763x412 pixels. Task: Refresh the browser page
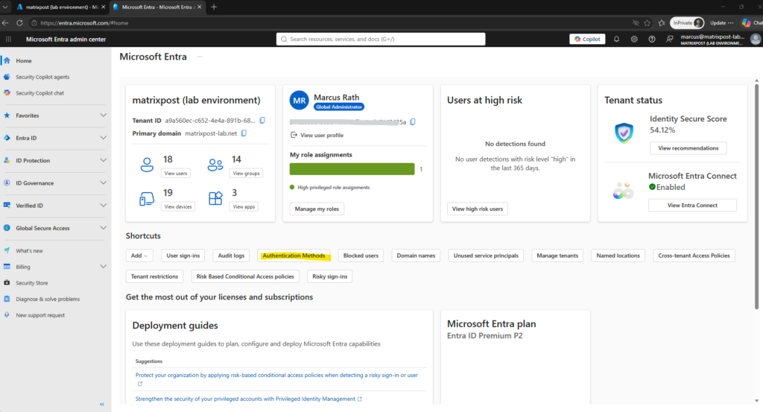(19, 23)
